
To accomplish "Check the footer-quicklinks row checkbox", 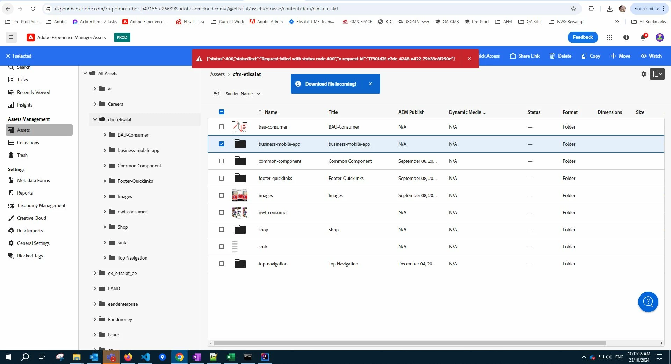I will tap(222, 178).
